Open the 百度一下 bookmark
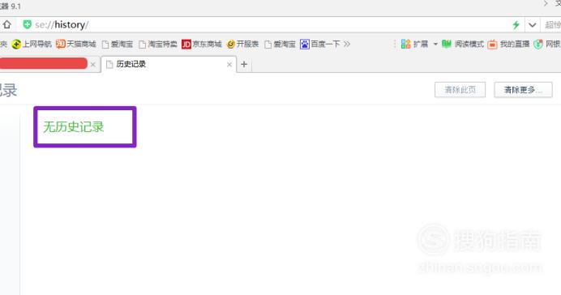The height and width of the screenshot is (295, 561). pyautogui.click(x=320, y=45)
